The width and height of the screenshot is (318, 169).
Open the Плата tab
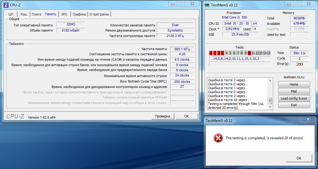click(x=36, y=14)
